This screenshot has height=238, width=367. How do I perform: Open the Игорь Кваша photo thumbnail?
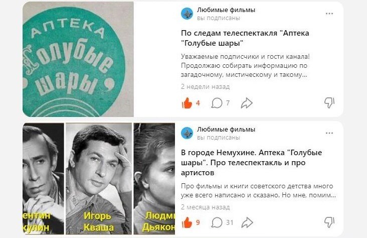coord(99,179)
